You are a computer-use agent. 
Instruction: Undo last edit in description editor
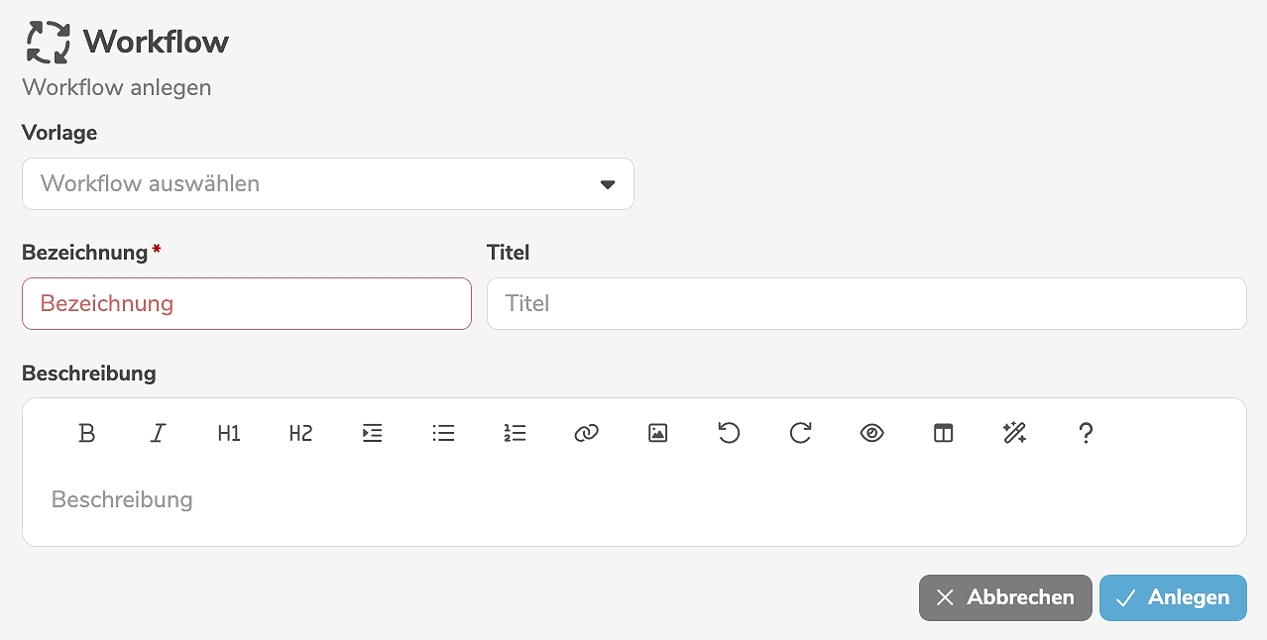[x=729, y=433]
